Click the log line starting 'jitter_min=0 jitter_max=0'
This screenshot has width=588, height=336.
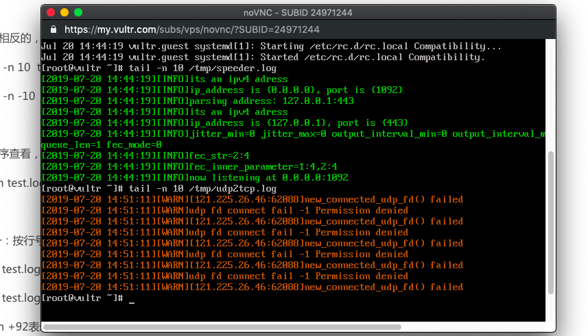(293, 134)
